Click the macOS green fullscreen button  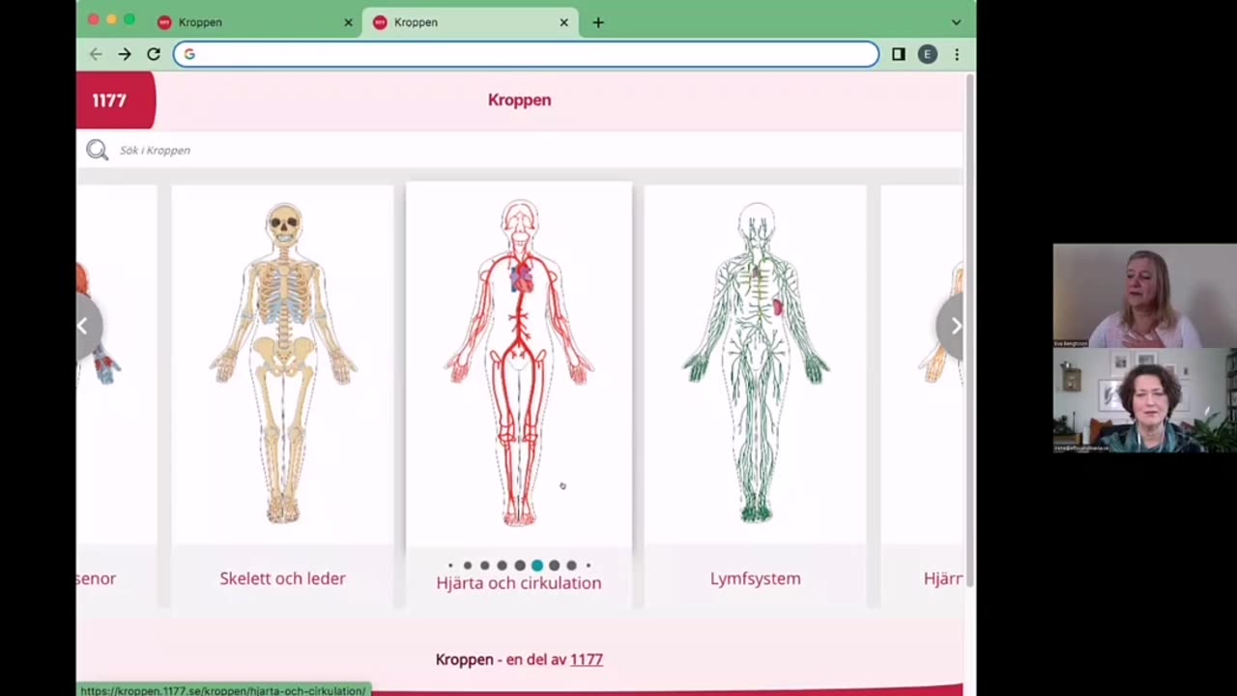[x=129, y=19]
